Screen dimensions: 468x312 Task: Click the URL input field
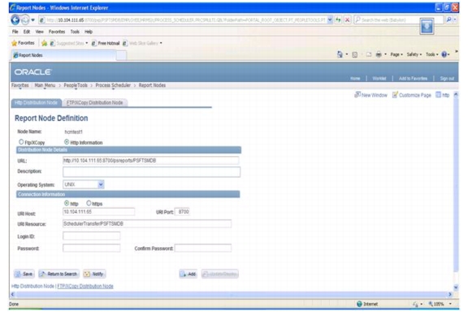151,160
